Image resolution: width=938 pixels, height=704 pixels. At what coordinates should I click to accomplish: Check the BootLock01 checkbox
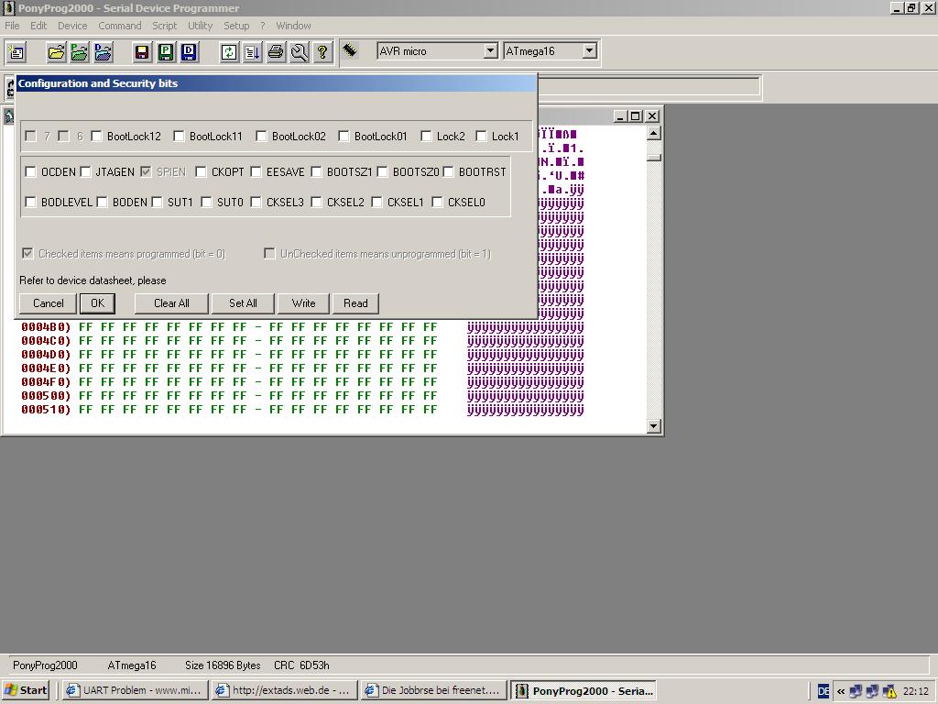344,137
